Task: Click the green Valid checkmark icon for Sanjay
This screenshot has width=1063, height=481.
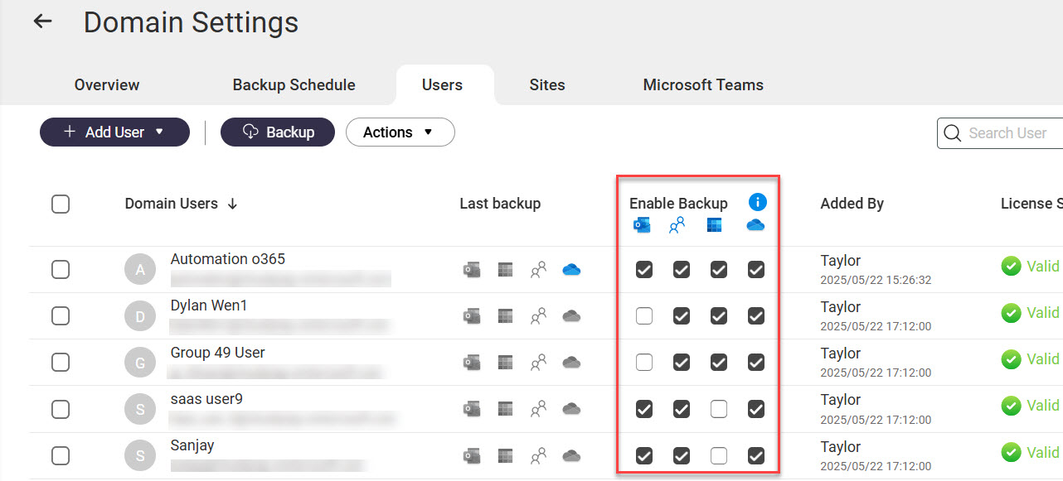Action: pyautogui.click(x=1010, y=453)
